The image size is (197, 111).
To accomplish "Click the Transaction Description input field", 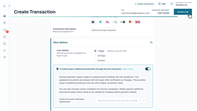I will tap(121, 30).
